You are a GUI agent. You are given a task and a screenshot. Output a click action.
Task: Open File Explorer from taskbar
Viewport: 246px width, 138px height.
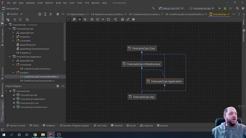pyautogui.click(x=43, y=135)
